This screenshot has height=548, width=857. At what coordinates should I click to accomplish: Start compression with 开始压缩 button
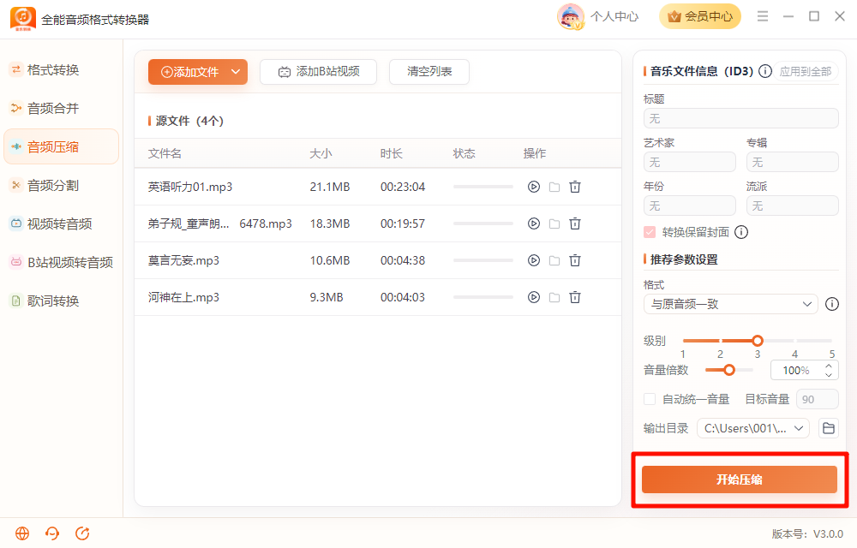(740, 479)
